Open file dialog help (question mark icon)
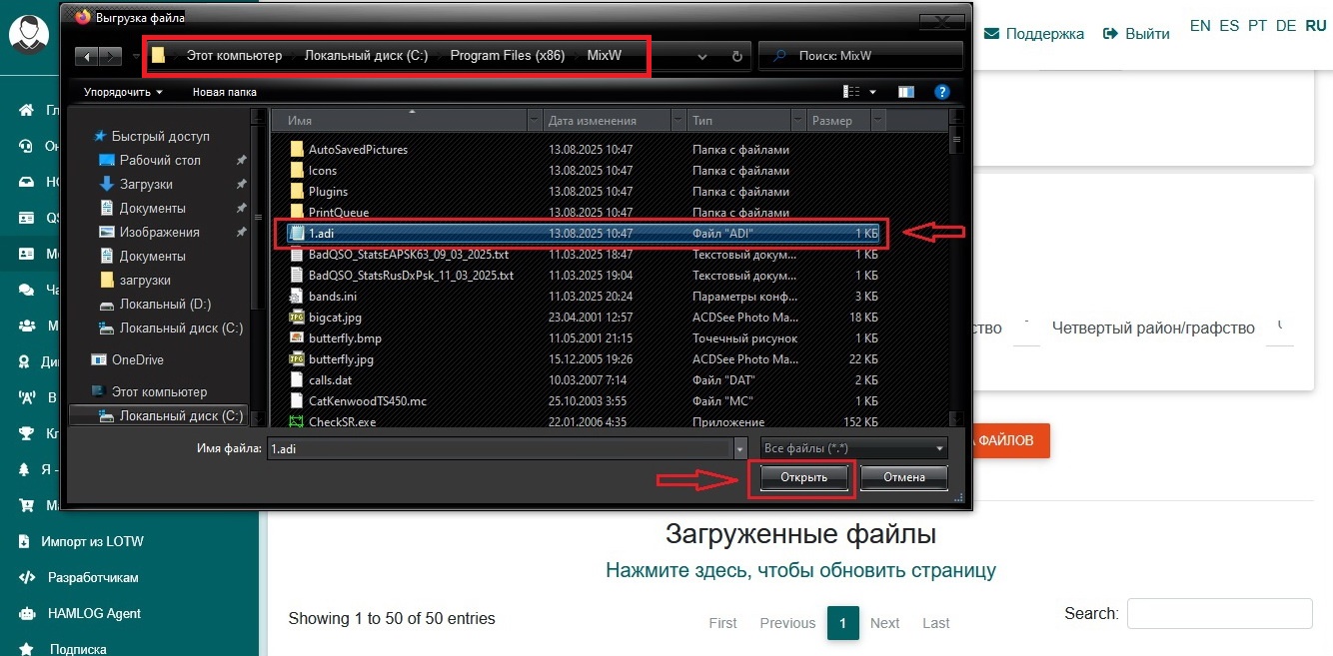 [x=941, y=92]
